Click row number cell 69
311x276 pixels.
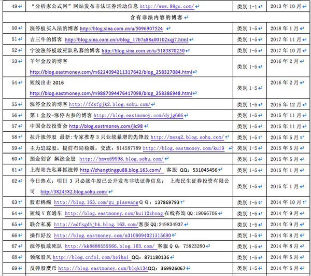pos(15,268)
